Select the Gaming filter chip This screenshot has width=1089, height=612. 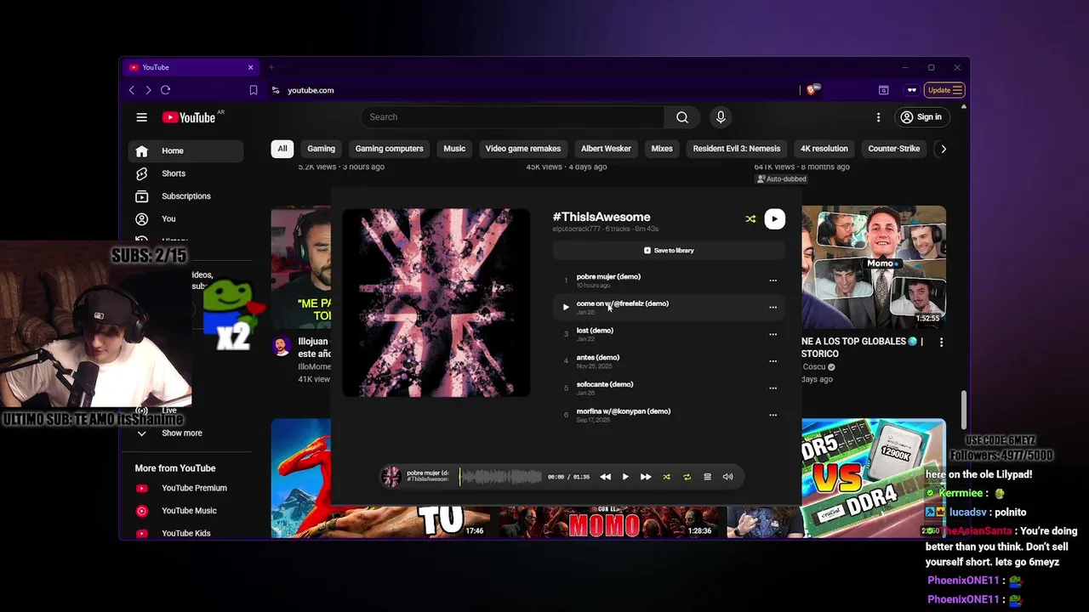click(321, 149)
